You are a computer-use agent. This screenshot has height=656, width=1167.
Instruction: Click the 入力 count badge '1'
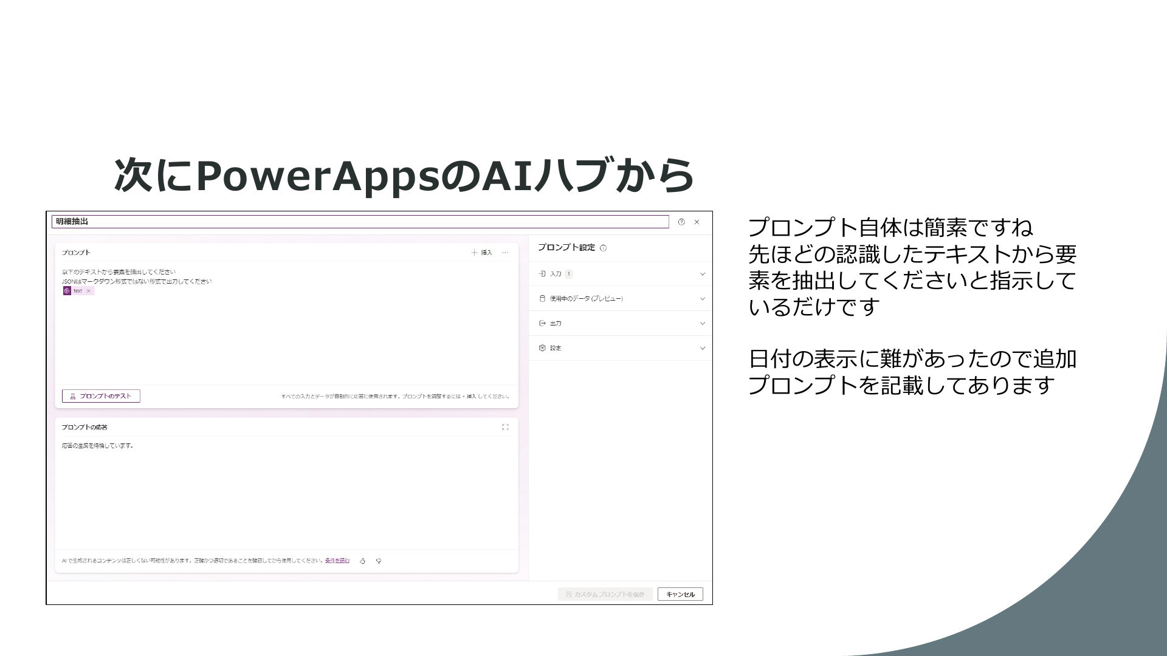click(569, 274)
